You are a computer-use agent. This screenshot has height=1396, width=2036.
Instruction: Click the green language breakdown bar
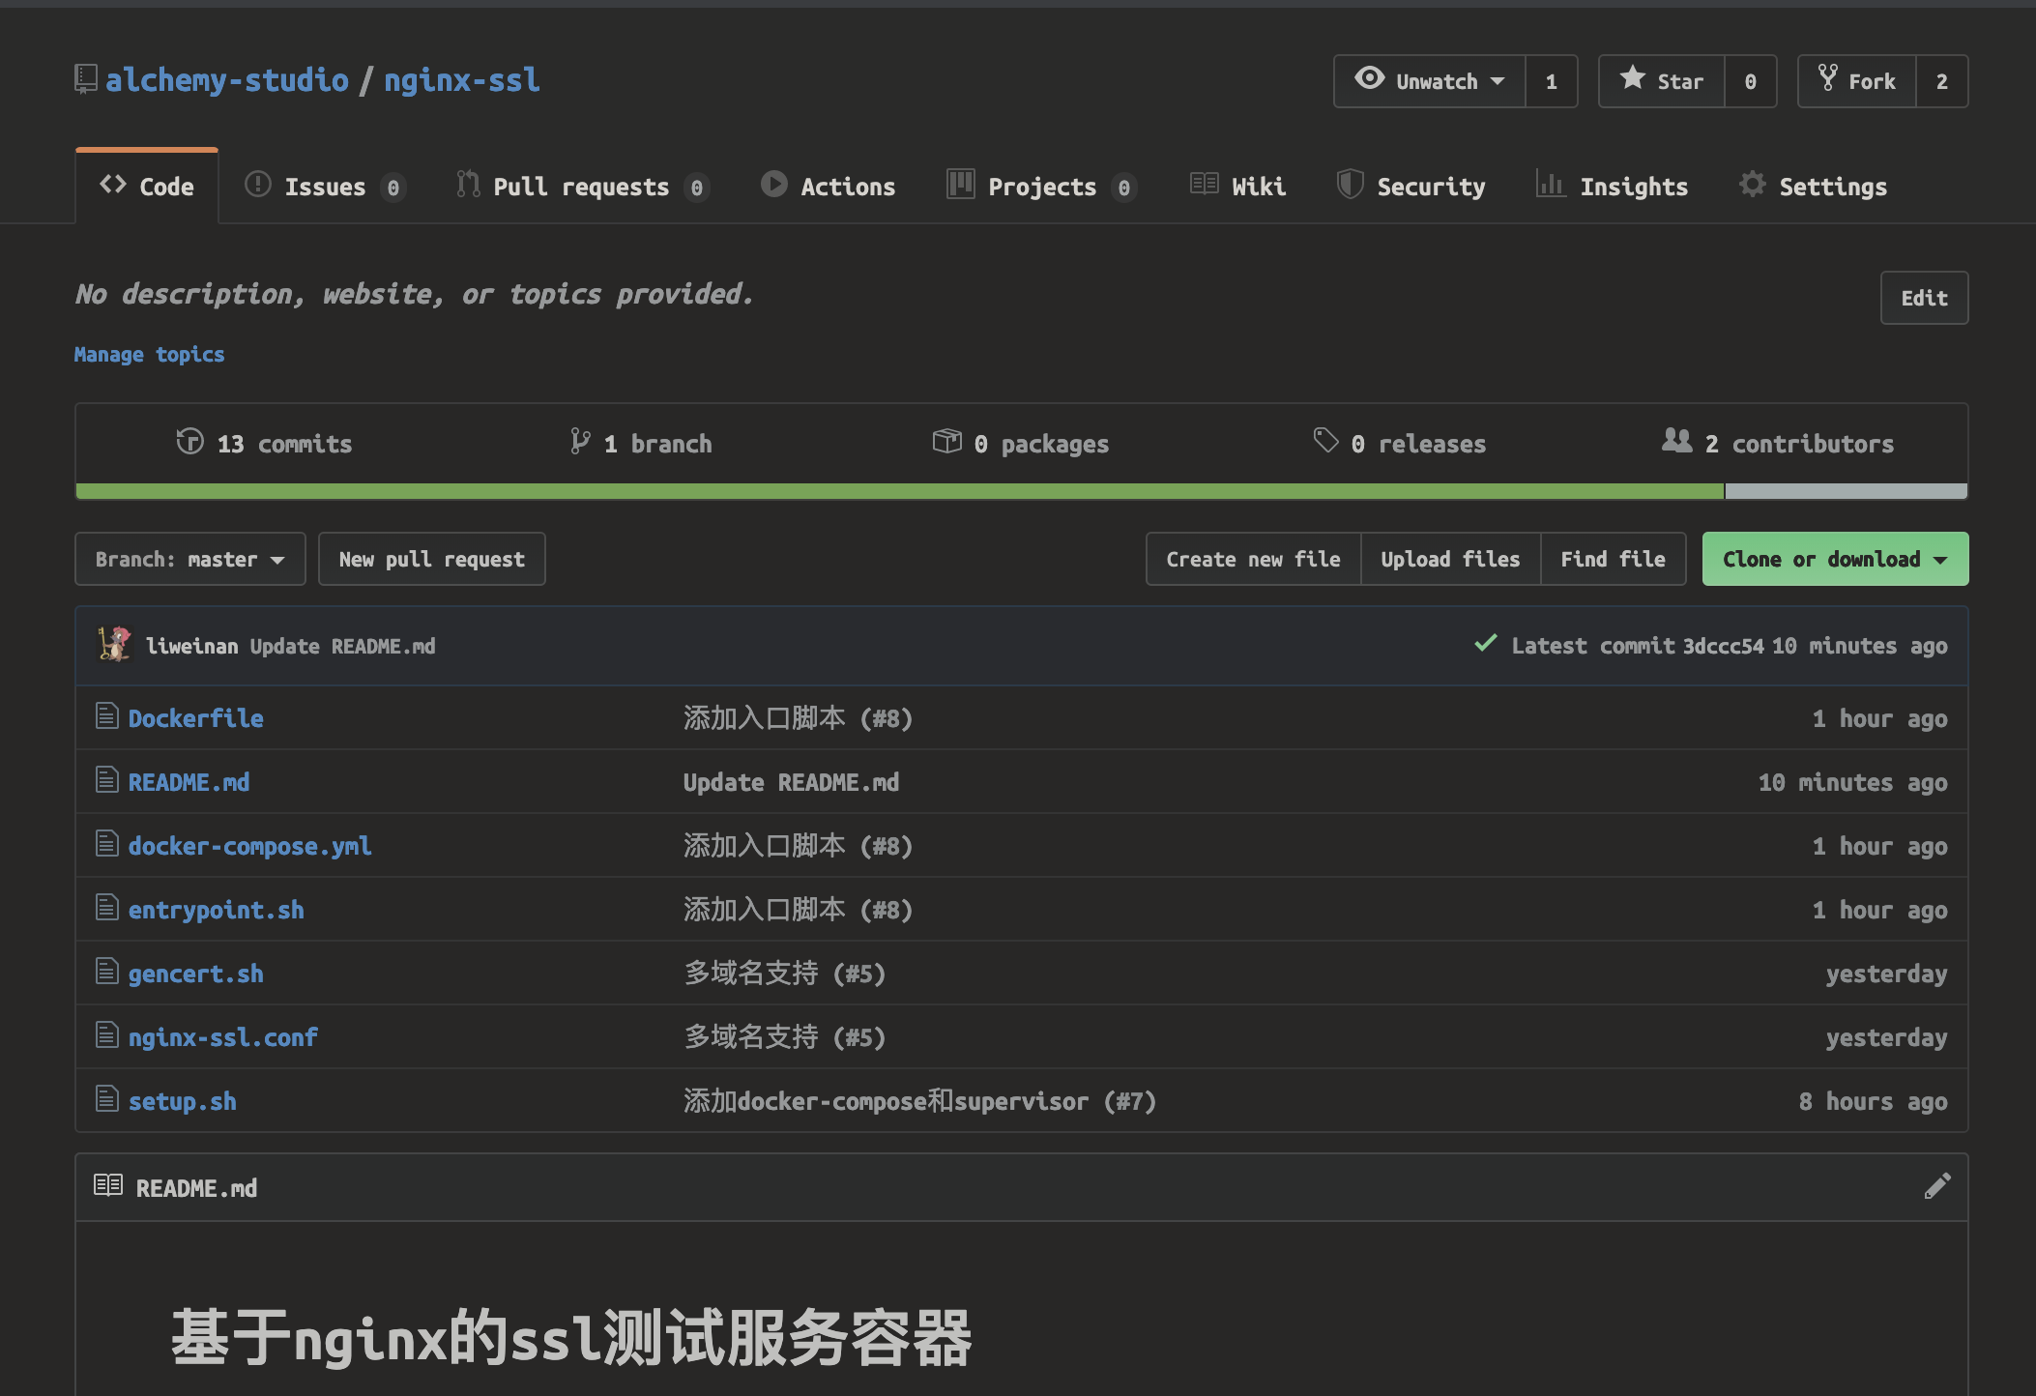click(x=899, y=491)
